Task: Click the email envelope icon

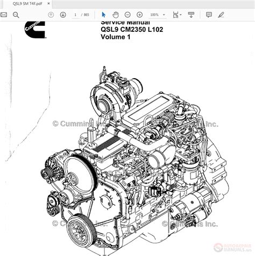Action: click(3, 15)
